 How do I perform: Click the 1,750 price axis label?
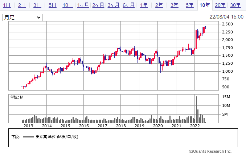coord(227,48)
